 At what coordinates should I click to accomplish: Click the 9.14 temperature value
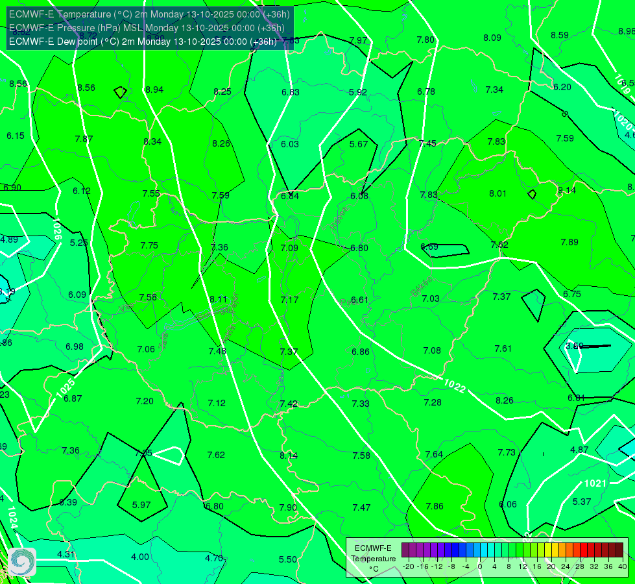[x=566, y=190]
